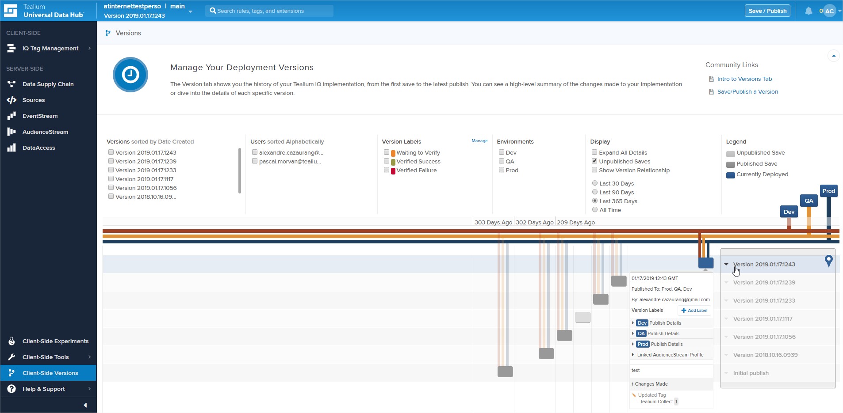Open the Intro to Versions Tab link

[744, 79]
